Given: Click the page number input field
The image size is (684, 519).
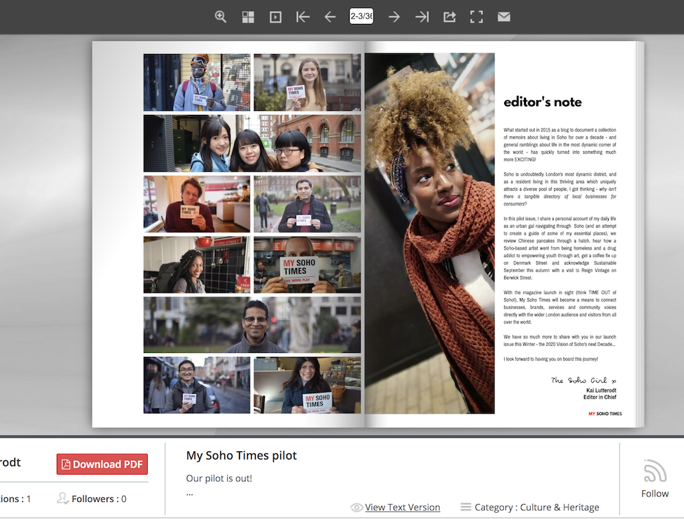Looking at the screenshot, I should pos(361,16).
